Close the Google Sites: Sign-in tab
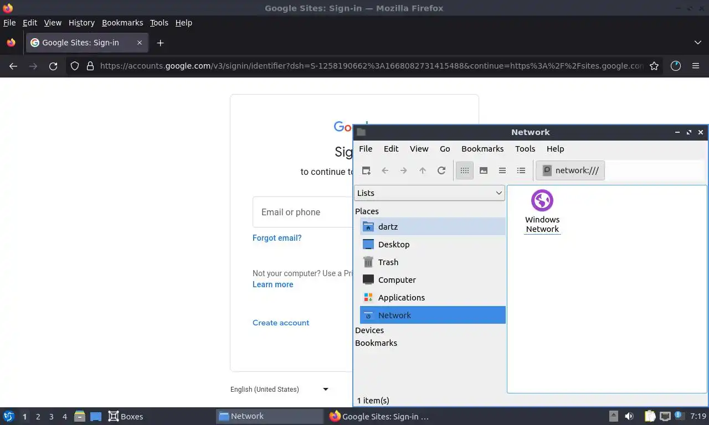 coord(140,43)
